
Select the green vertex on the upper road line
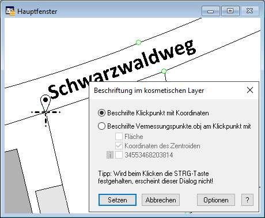click(x=138, y=42)
